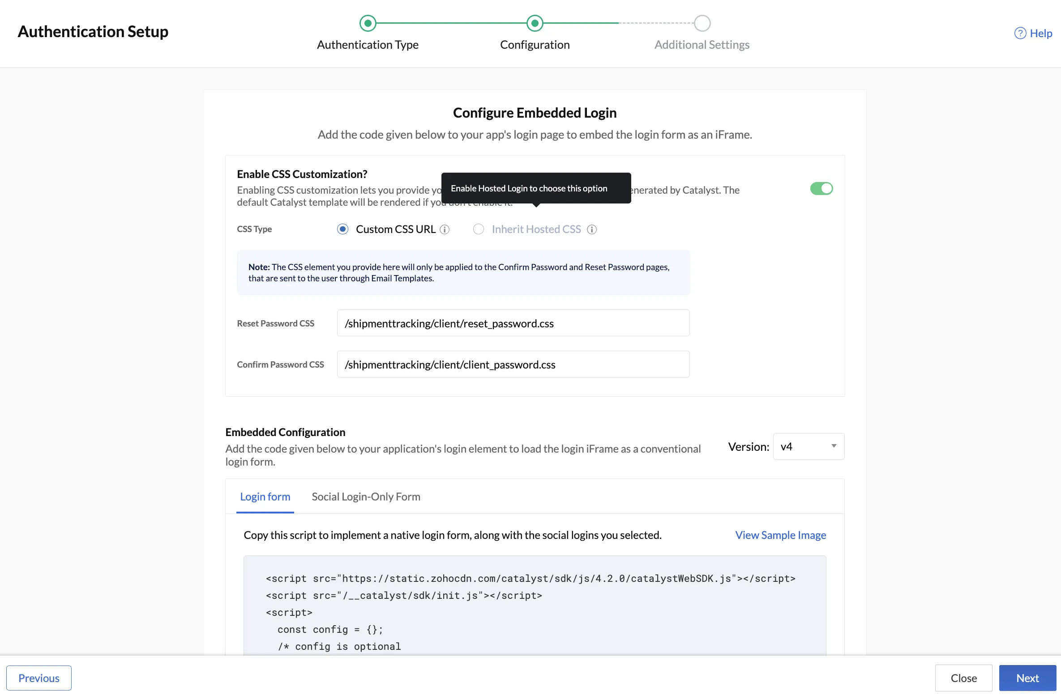Switch to the Login form tab
This screenshot has width=1061, height=695.
click(265, 496)
